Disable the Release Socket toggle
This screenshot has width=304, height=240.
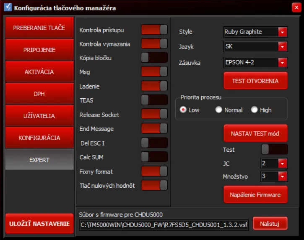click(x=154, y=114)
